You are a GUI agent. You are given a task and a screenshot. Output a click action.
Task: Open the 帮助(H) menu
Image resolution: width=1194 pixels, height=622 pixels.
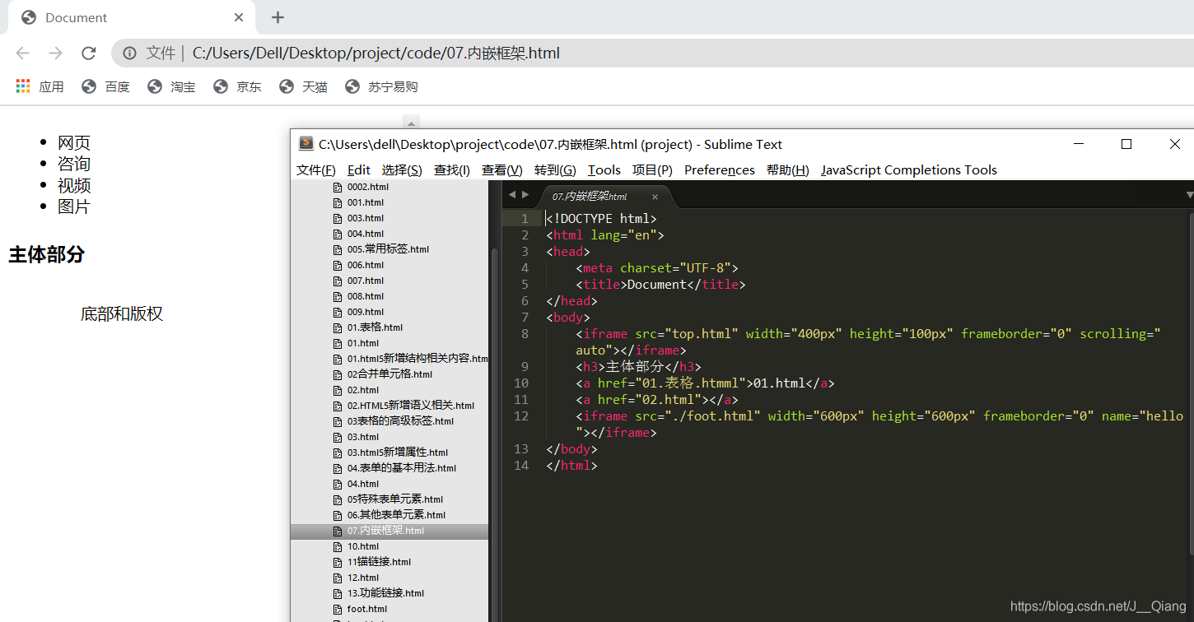tap(788, 169)
